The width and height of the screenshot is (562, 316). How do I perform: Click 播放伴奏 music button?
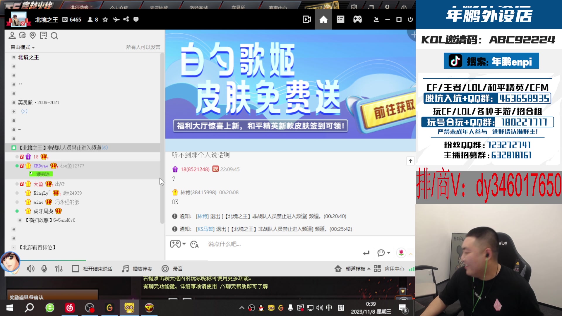137,269
